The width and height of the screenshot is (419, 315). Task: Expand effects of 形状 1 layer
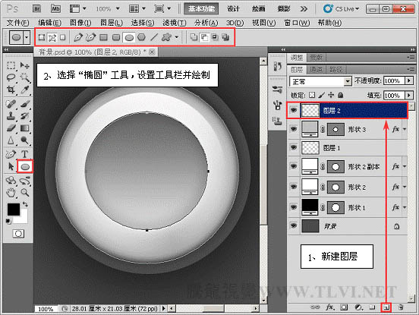pos(405,207)
